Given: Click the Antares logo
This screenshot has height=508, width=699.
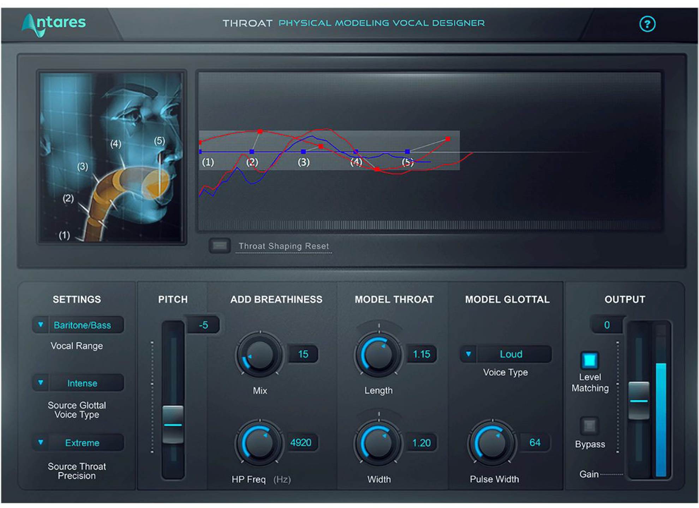Looking at the screenshot, I should (x=54, y=25).
